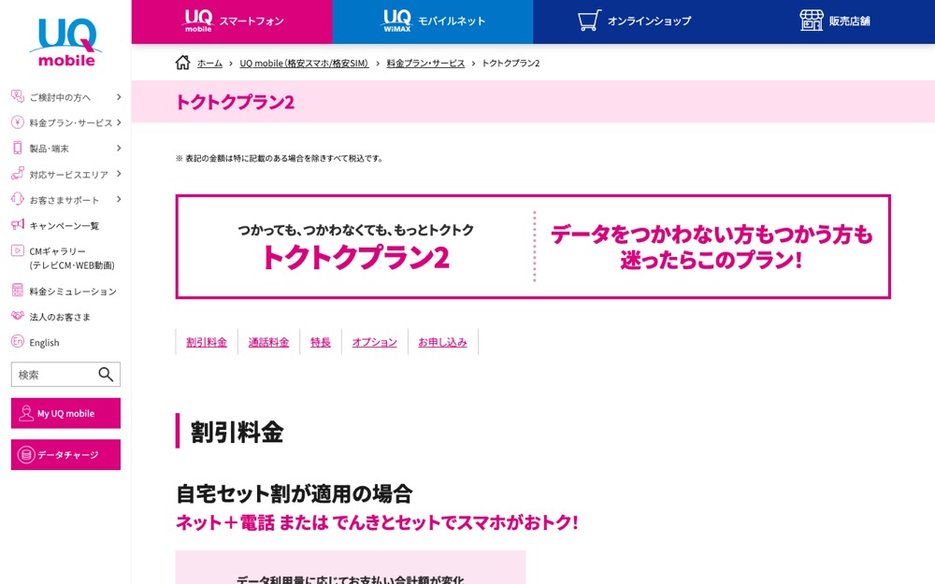935x584 pixels.
Task: Click the yen icon beside 料金プラン・サービス
Action: click(17, 122)
